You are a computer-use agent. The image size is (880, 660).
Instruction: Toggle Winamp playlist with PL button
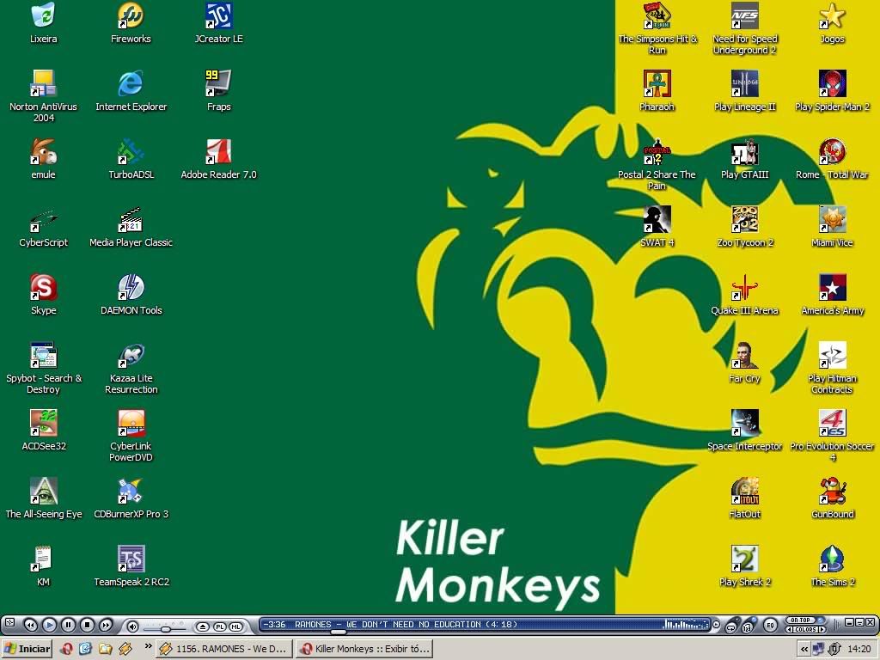219,626
